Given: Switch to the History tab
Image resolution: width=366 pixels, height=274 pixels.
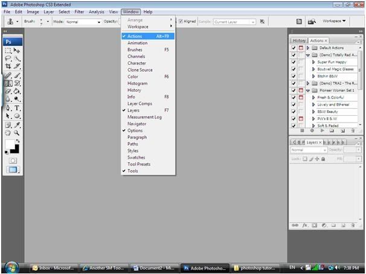Looking at the screenshot, I should tap(299, 40).
